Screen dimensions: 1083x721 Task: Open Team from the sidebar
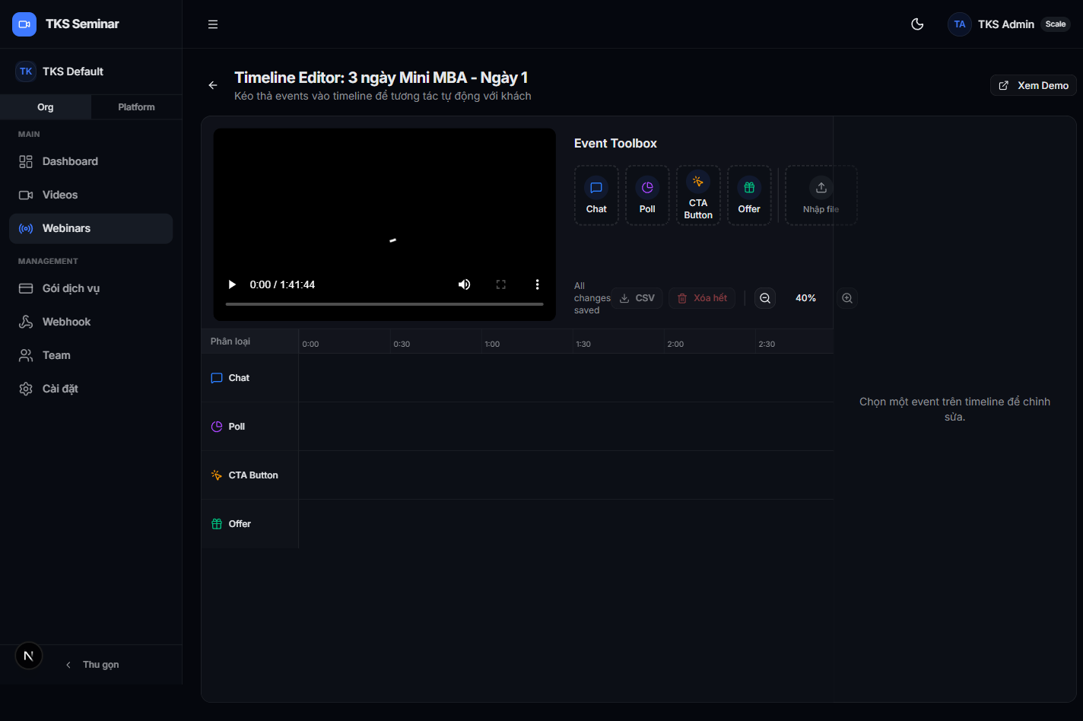tap(91, 355)
